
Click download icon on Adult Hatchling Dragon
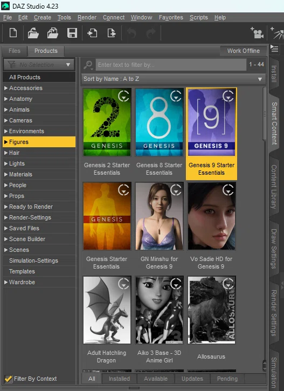[x=123, y=284]
